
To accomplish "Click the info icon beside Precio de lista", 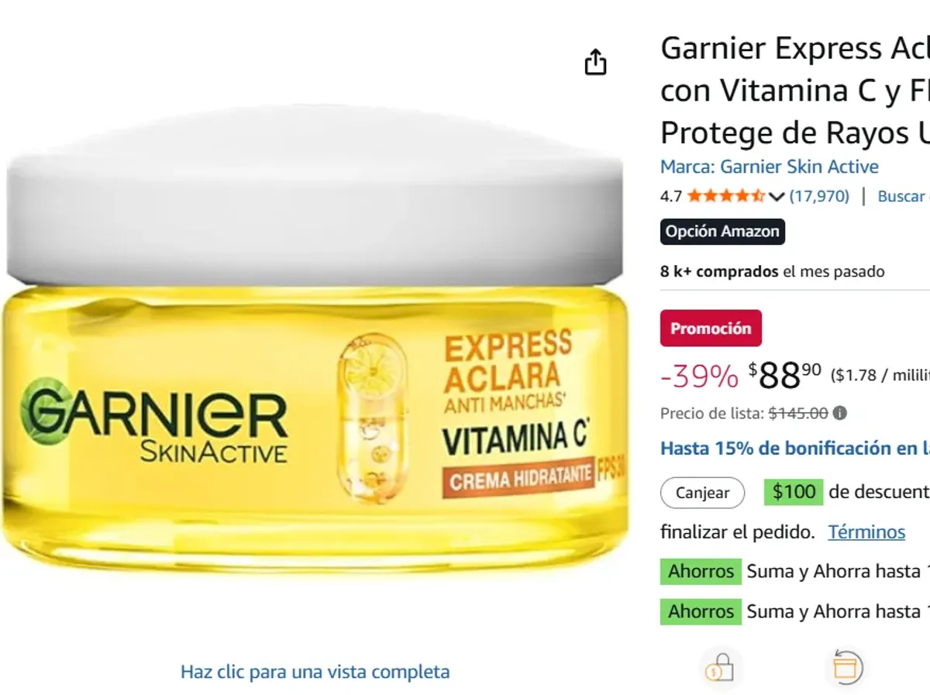I will [x=839, y=413].
